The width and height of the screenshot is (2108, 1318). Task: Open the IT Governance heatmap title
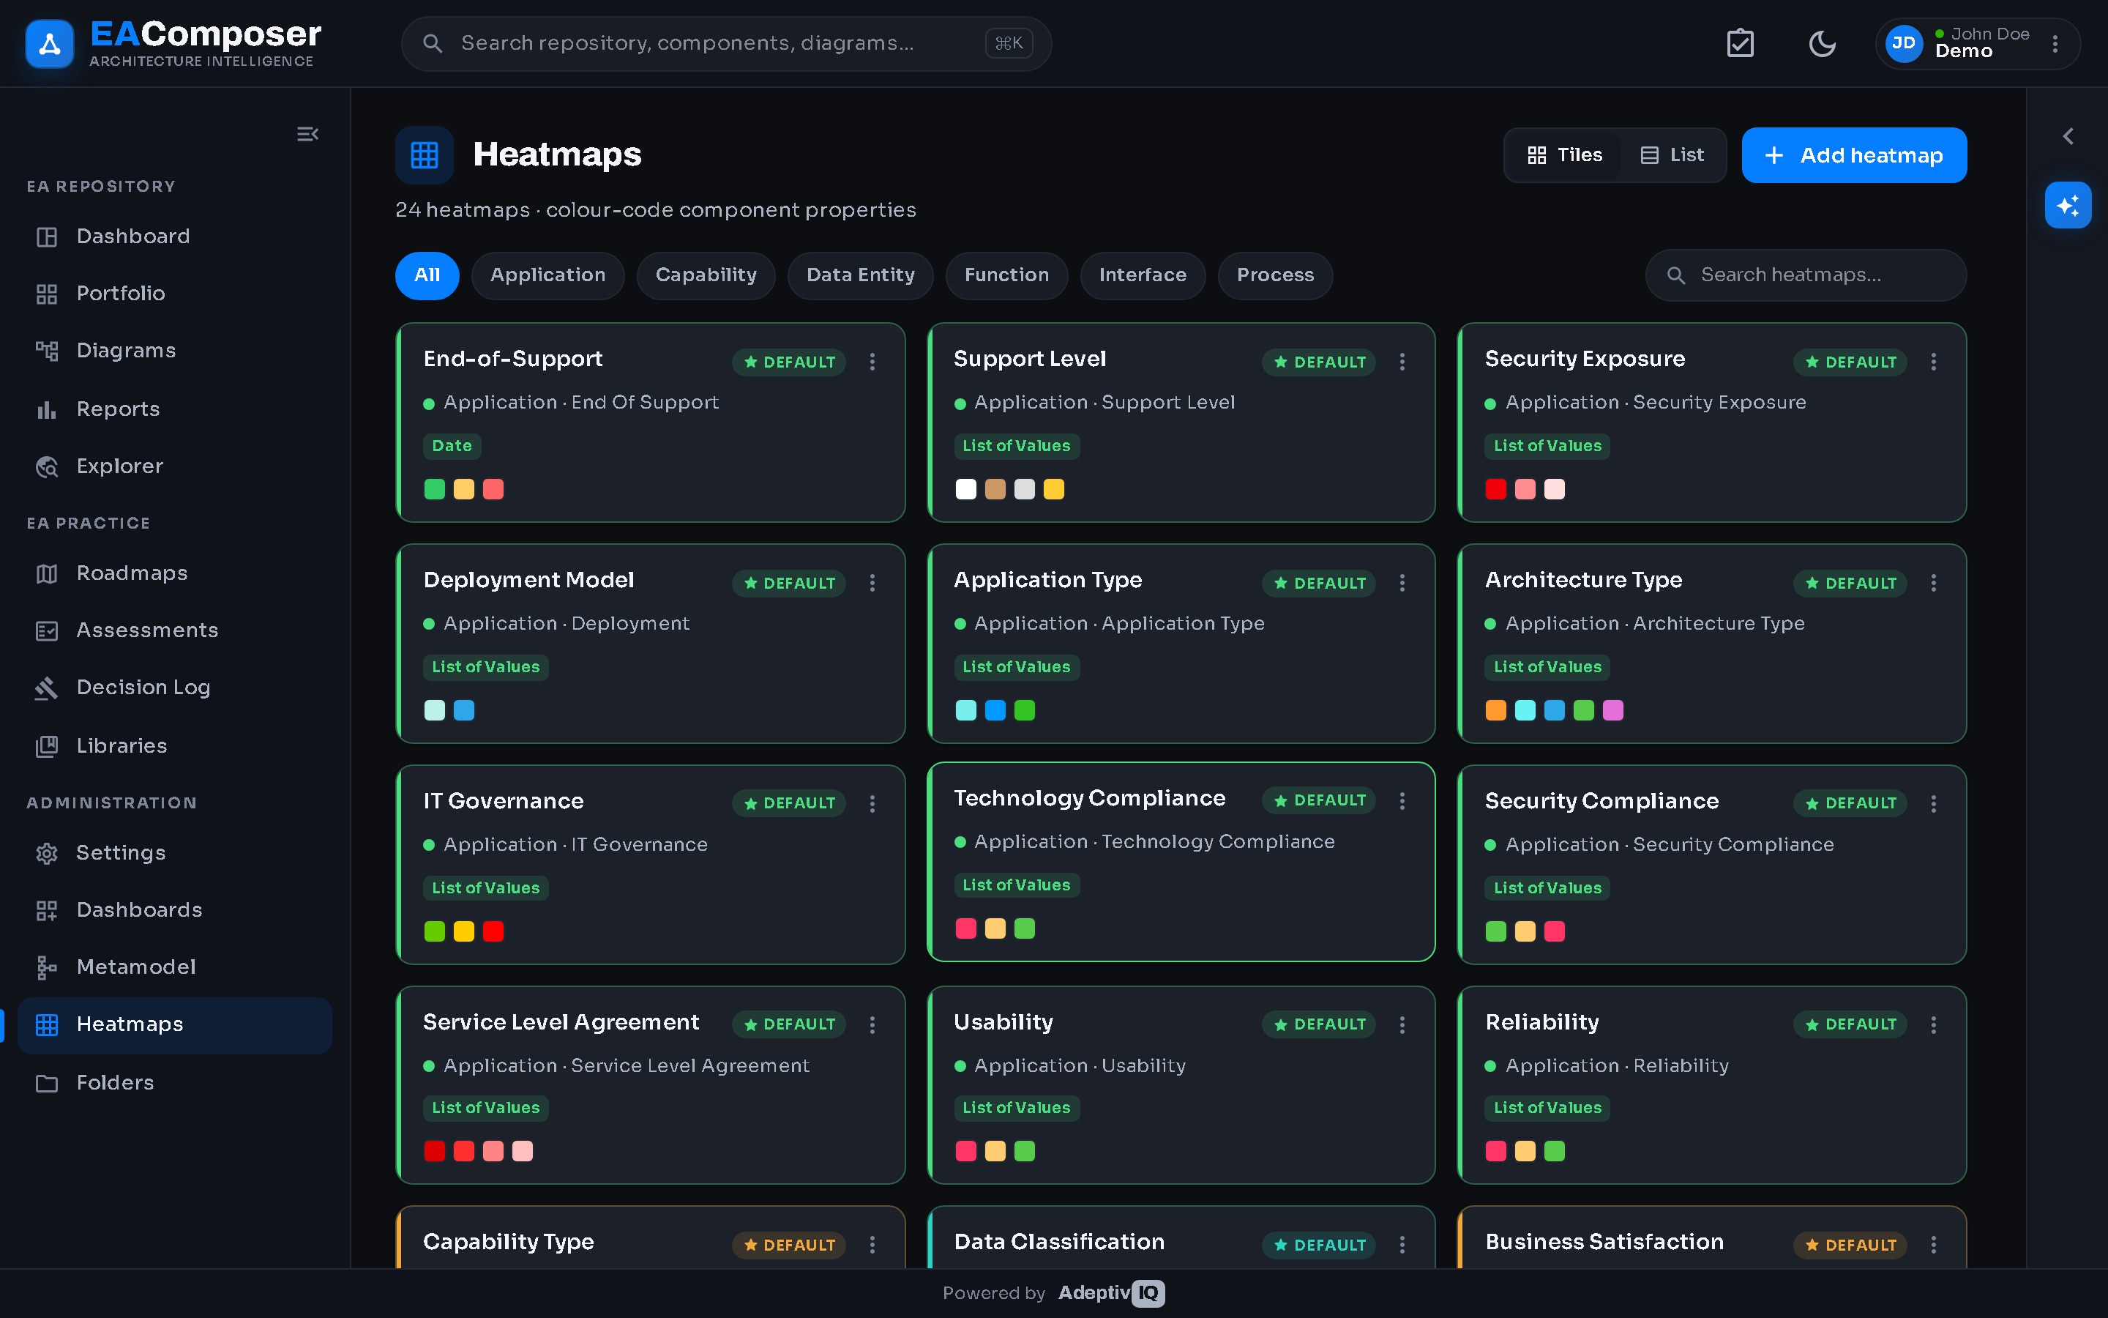pos(504,801)
